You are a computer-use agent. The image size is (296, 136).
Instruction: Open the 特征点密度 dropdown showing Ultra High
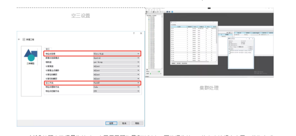(x=117, y=54)
